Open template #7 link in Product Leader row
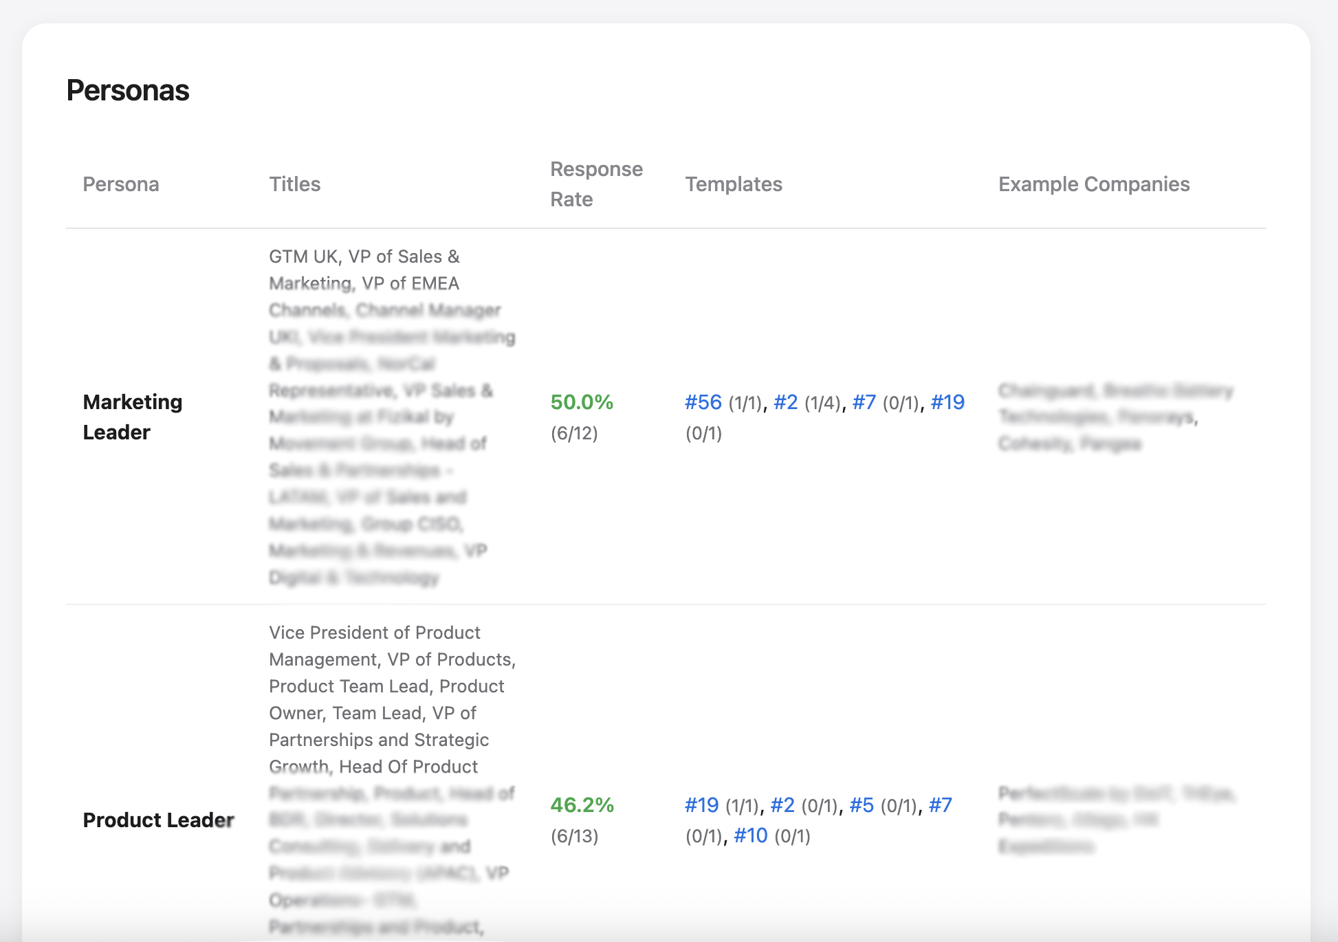This screenshot has width=1338, height=942. pyautogui.click(x=941, y=805)
